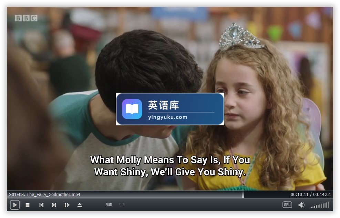Toggle GPU hardware decoding
The image size is (340, 218).
pos(287,205)
